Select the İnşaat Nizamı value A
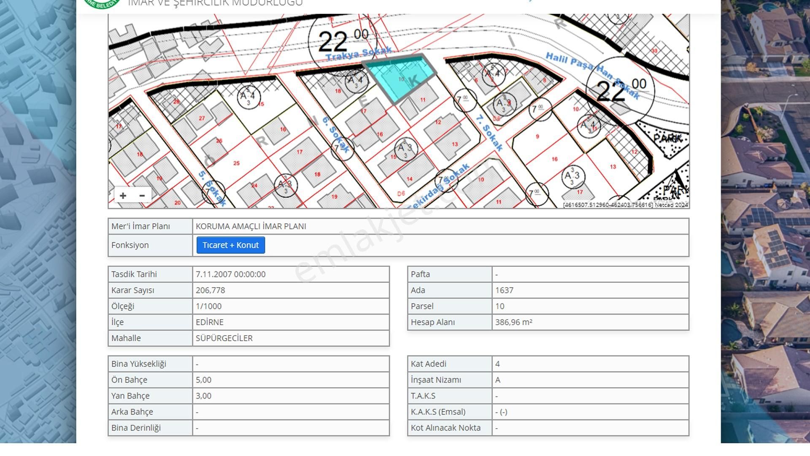 tap(498, 380)
